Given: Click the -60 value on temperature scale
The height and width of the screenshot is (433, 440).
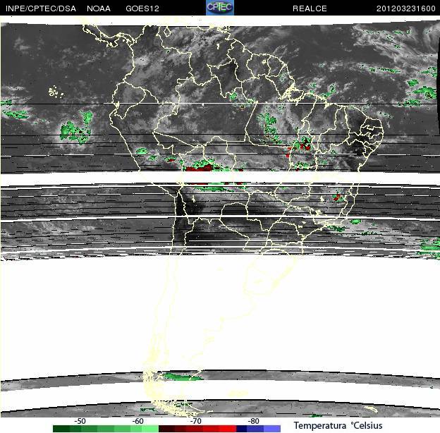Looking at the screenshot, I should pyautogui.click(x=137, y=421).
